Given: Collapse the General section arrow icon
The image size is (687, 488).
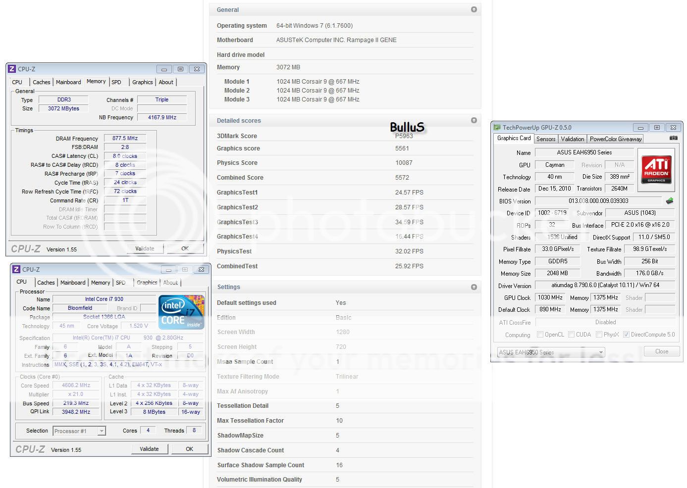Looking at the screenshot, I should click(x=474, y=9).
